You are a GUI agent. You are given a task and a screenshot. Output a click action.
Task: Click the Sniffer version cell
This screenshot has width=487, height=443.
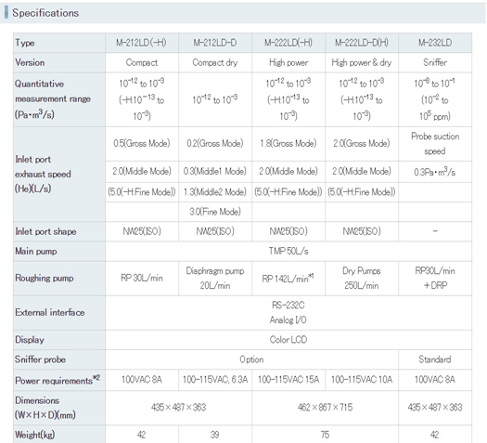point(435,62)
